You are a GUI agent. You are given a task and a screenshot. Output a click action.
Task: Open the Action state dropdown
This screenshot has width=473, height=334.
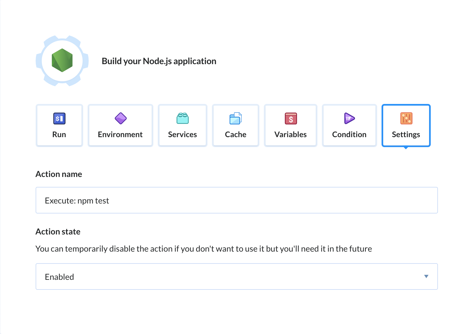[x=236, y=276]
